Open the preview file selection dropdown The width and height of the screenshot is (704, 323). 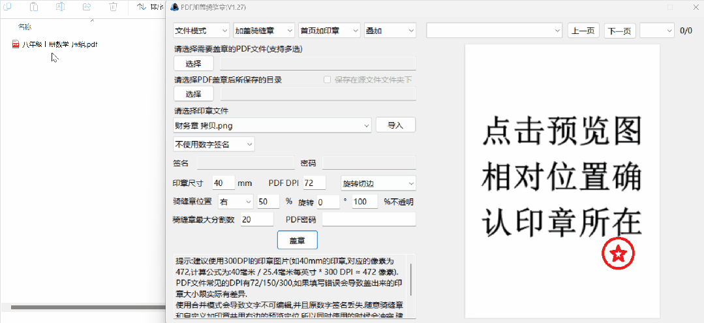point(495,31)
